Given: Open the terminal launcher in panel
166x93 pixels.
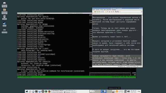Looking at the screenshot, I should tap(36, 91).
